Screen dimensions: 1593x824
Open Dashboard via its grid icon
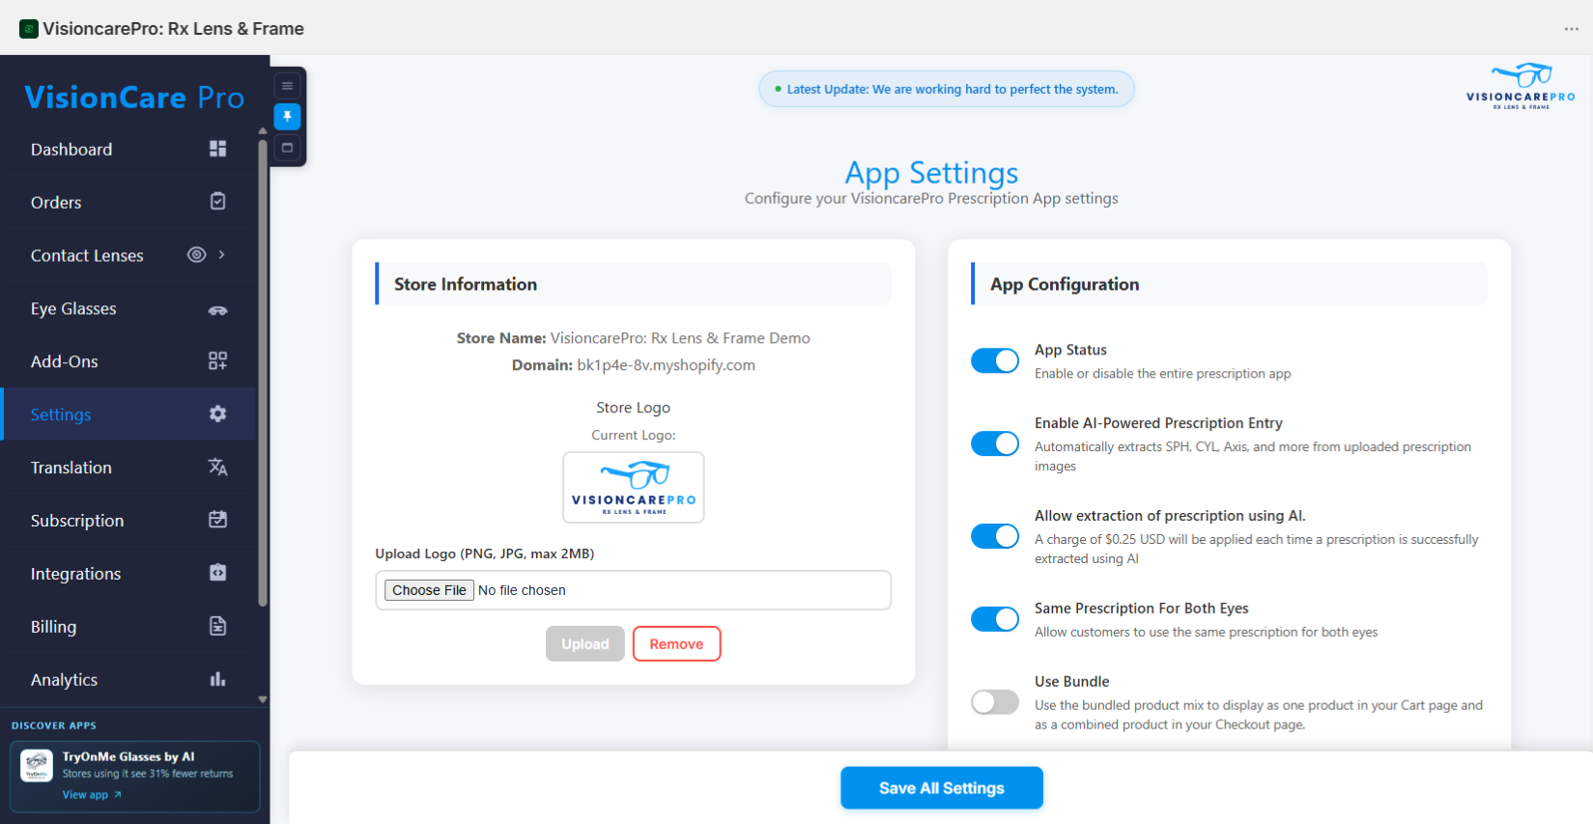click(217, 149)
